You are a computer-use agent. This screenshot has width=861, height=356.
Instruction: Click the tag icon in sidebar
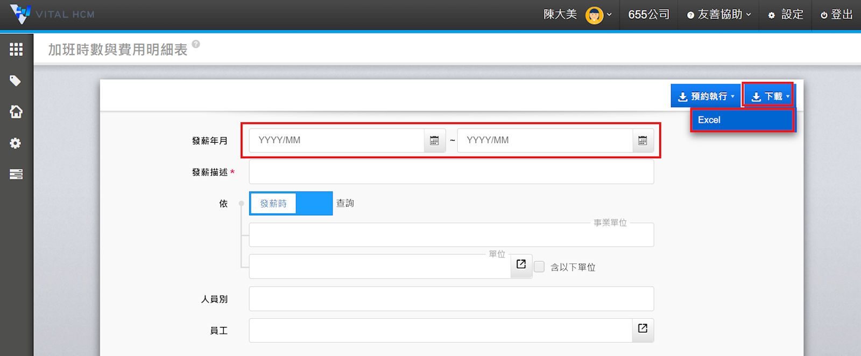tap(16, 81)
